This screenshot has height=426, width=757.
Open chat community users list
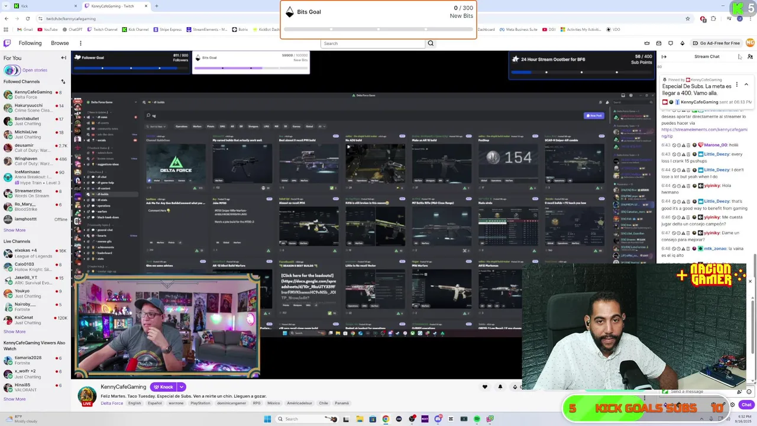750,57
